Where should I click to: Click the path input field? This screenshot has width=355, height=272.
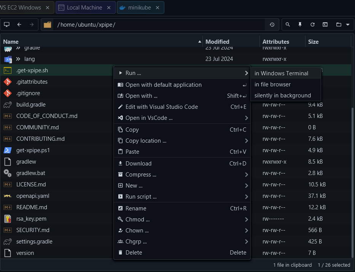point(160,25)
